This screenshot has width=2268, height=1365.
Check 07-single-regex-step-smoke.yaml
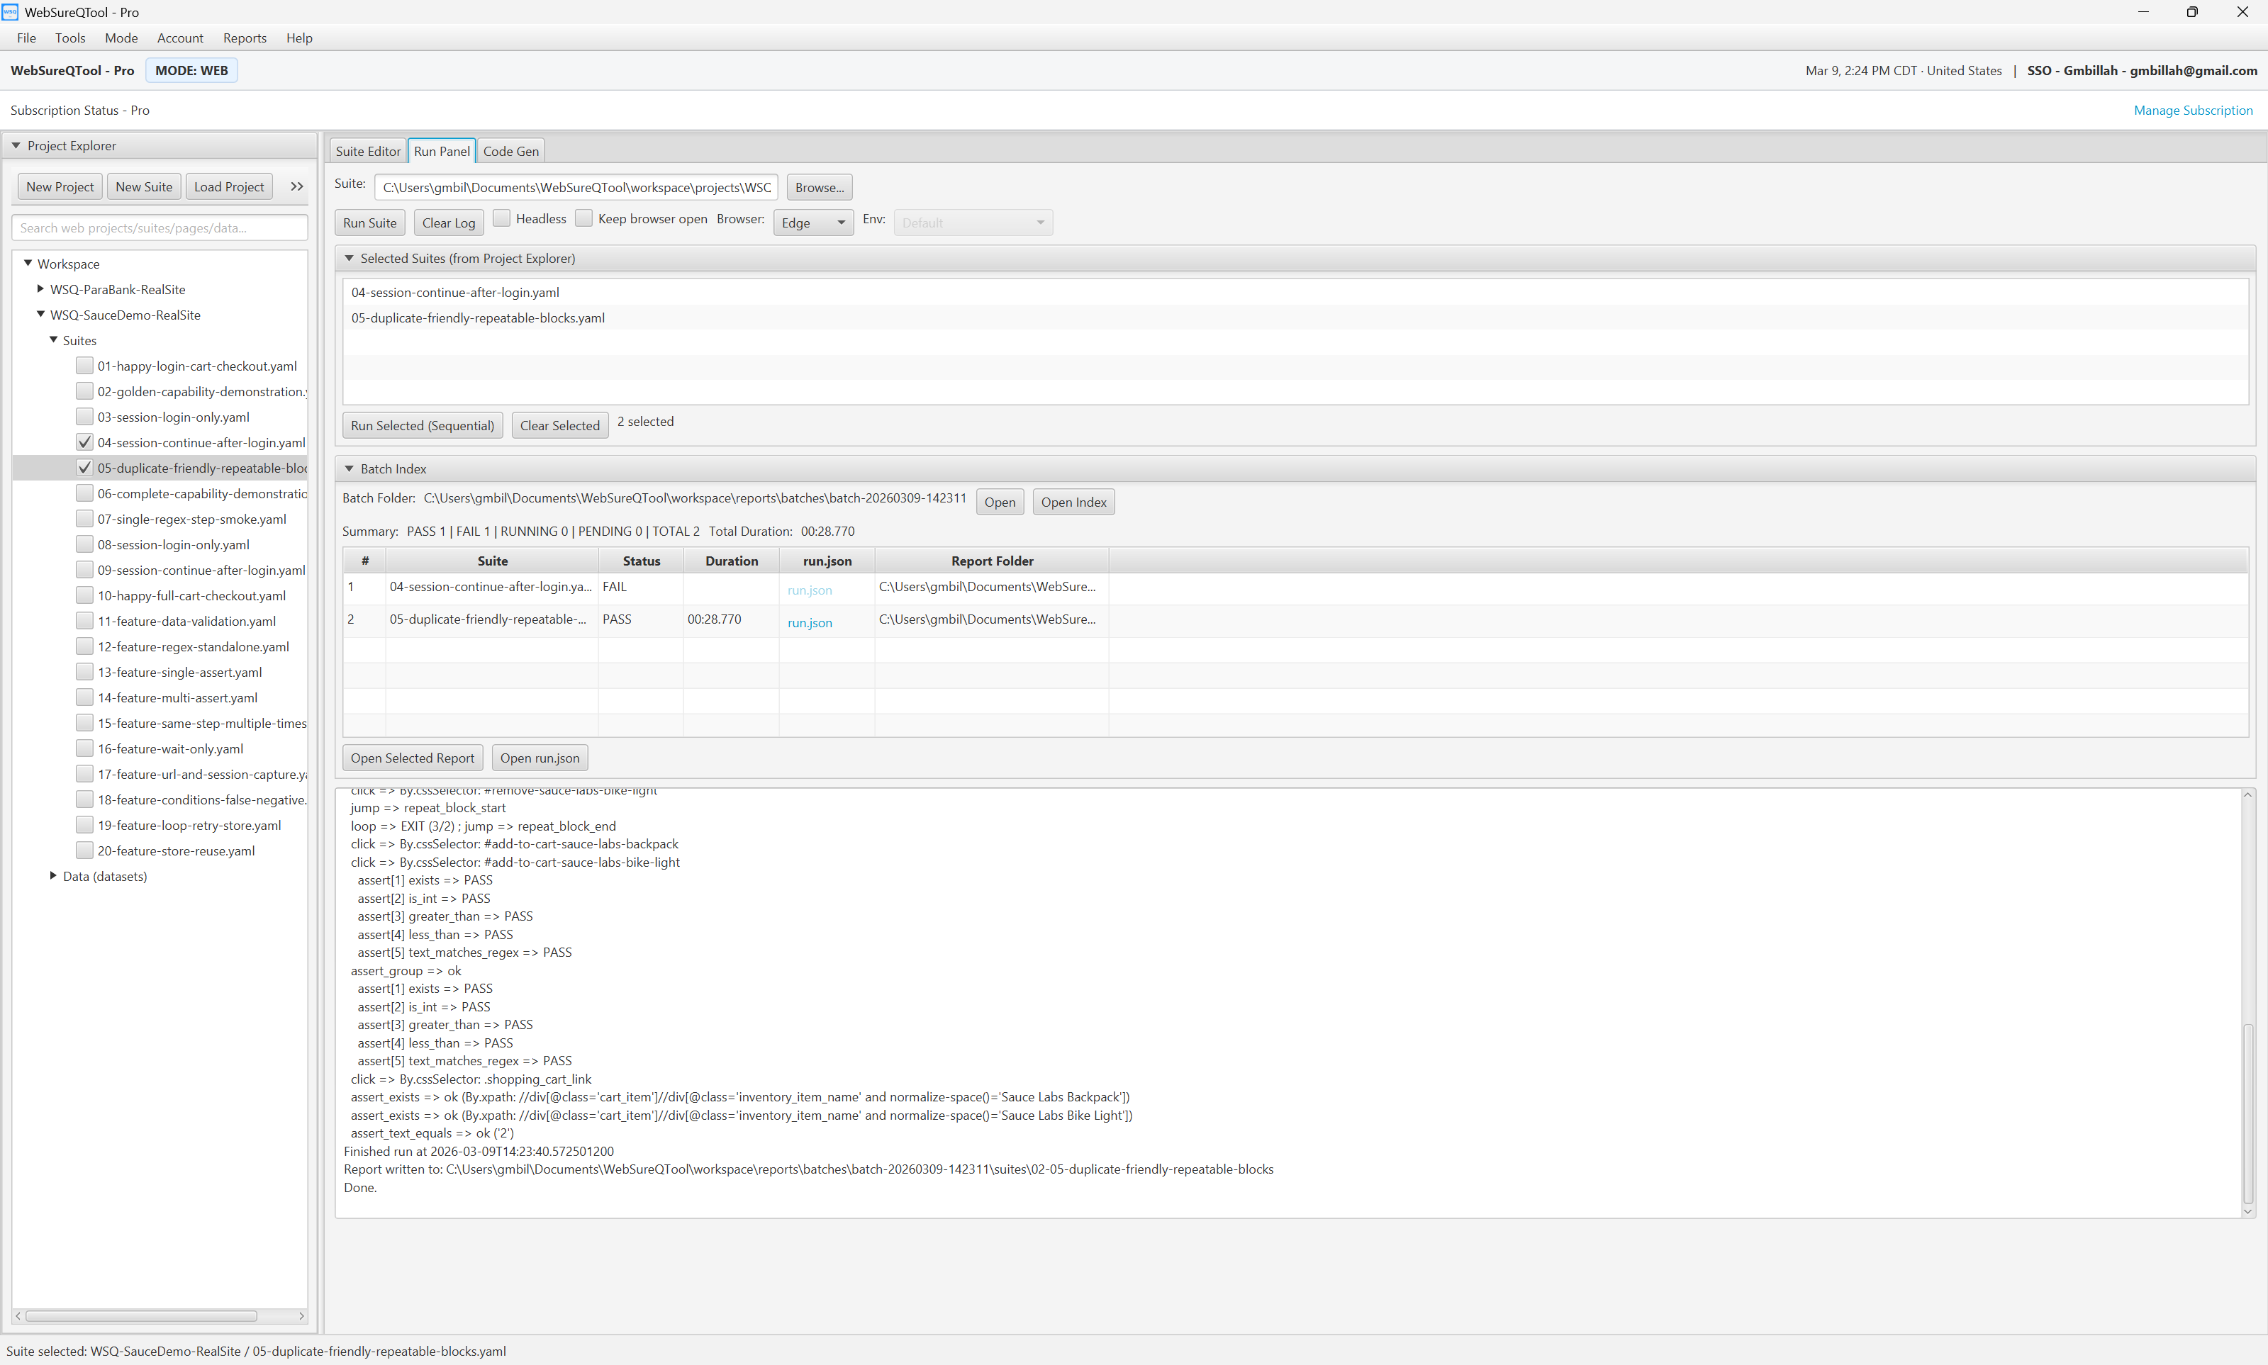84,518
